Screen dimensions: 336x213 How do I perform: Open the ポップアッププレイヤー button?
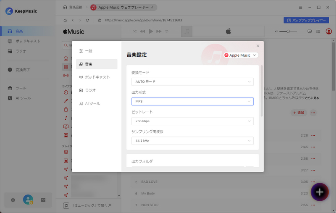(306, 20)
